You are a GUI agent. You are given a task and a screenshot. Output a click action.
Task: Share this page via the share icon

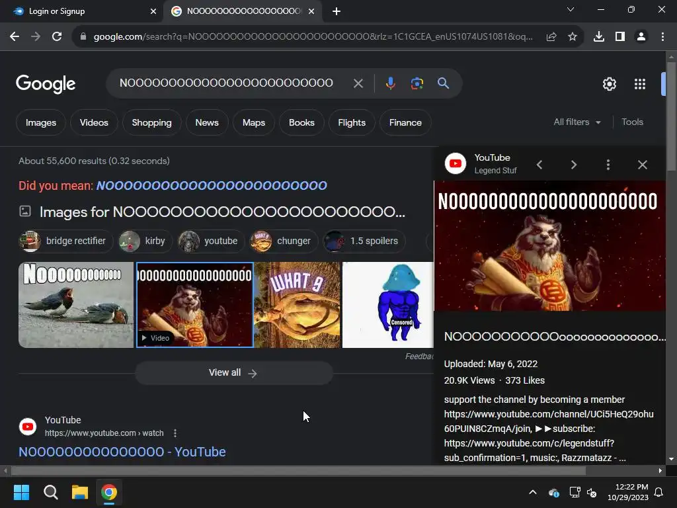pos(551,37)
